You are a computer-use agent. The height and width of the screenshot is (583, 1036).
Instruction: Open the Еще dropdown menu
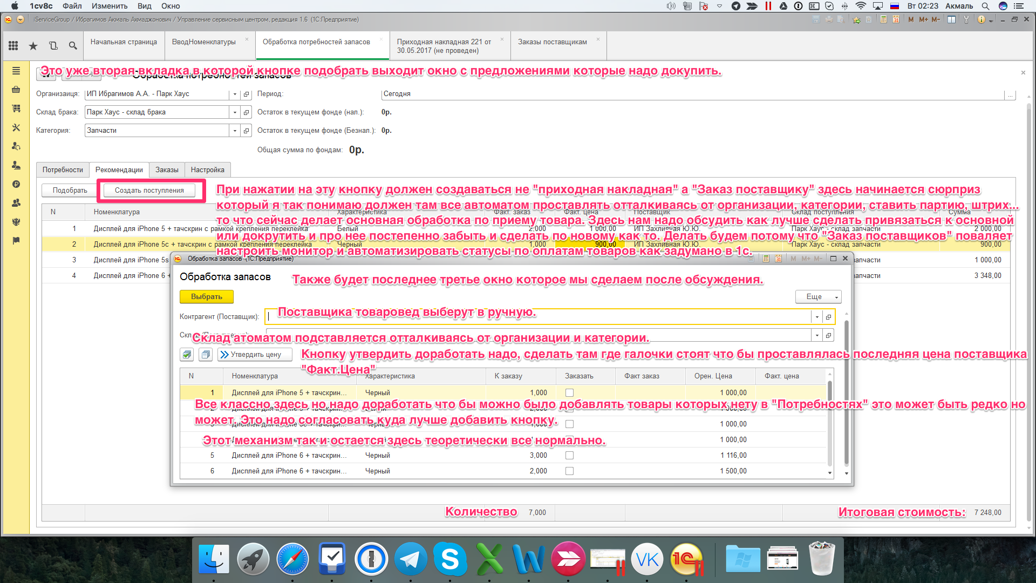(818, 297)
